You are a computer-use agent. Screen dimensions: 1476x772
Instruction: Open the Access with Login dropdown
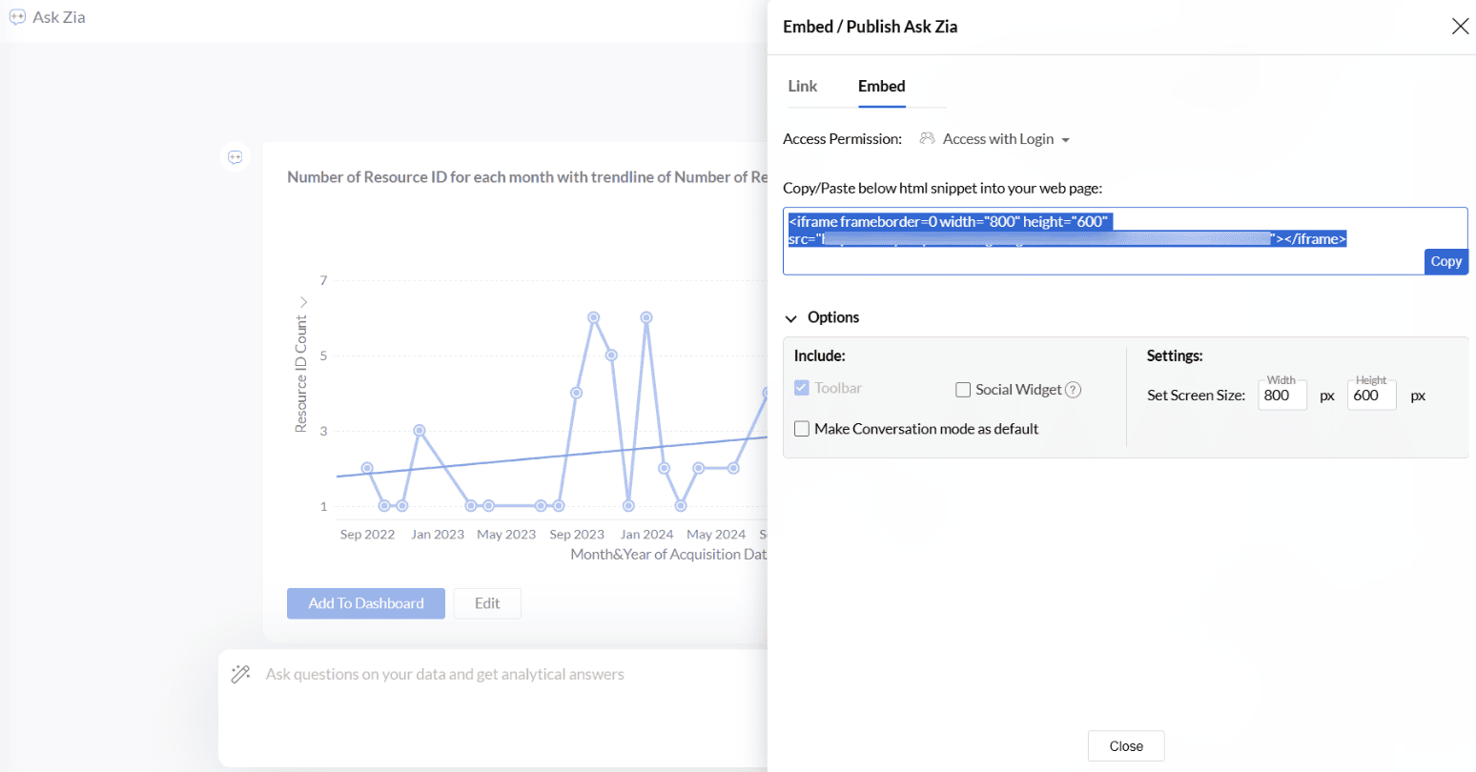click(x=1006, y=139)
